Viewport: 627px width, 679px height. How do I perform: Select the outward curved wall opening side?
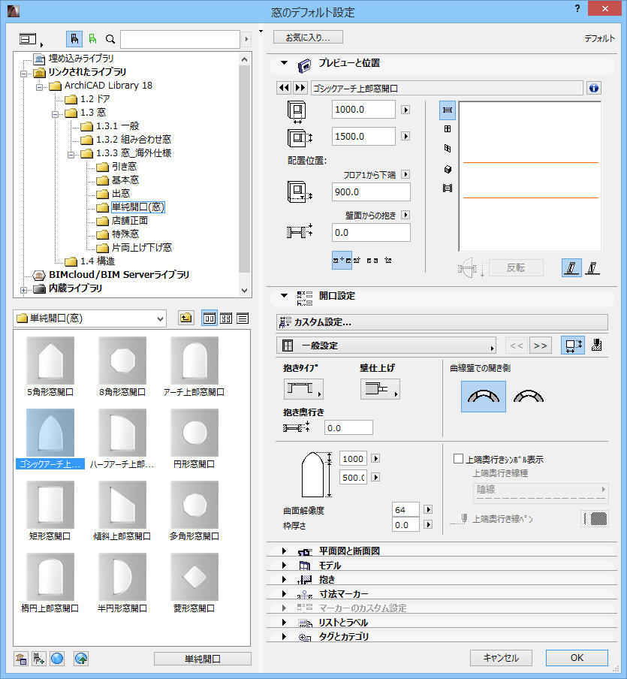484,397
